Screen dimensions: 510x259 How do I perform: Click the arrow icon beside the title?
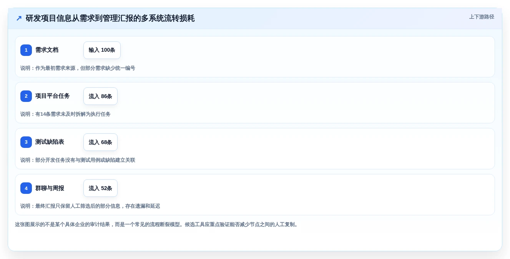click(19, 18)
